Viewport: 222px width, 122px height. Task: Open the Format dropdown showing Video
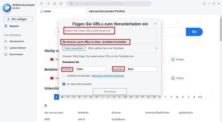pyautogui.click(x=90, y=69)
